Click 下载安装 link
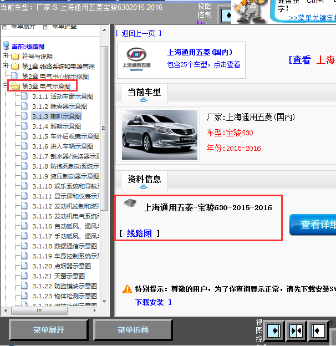The height and width of the screenshot is (346, 336). click(150, 302)
